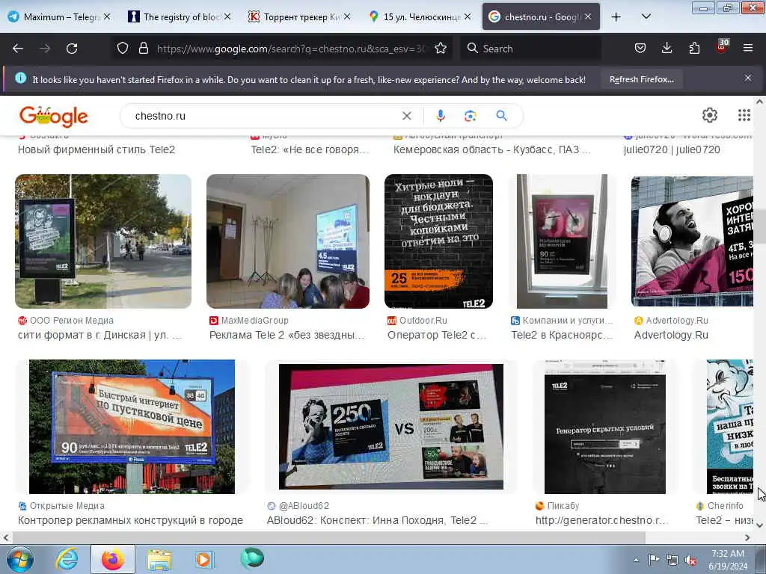Open Save to Pocket icon
Viewport: 766px width, 574px height.
(640, 48)
